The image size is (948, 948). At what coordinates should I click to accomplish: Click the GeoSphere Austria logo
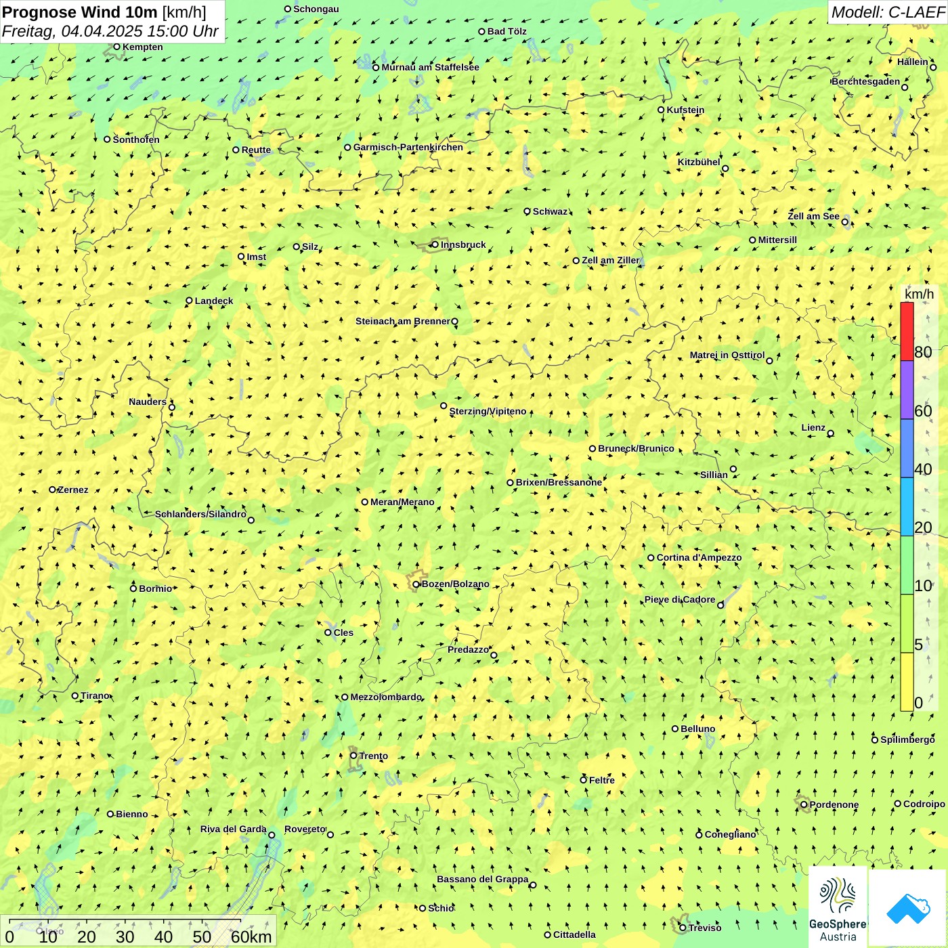coord(838,907)
